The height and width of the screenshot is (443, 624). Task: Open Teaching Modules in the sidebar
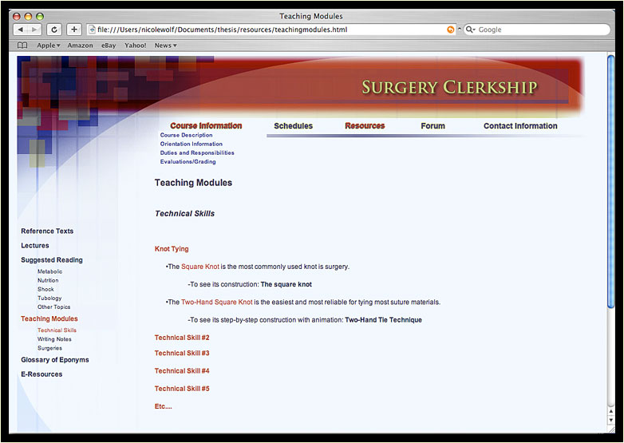[x=49, y=318]
